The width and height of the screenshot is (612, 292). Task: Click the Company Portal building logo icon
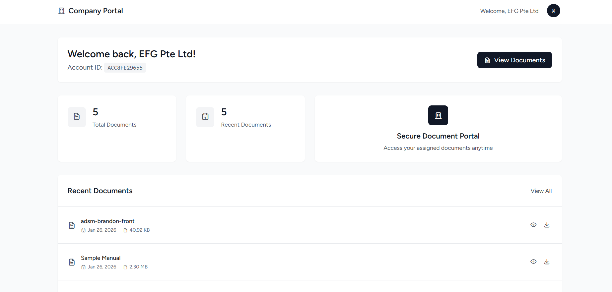coord(61,11)
